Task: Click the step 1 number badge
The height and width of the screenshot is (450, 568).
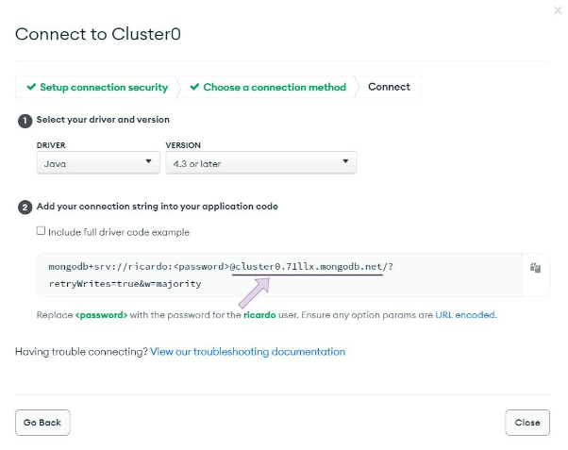Action: (25, 121)
